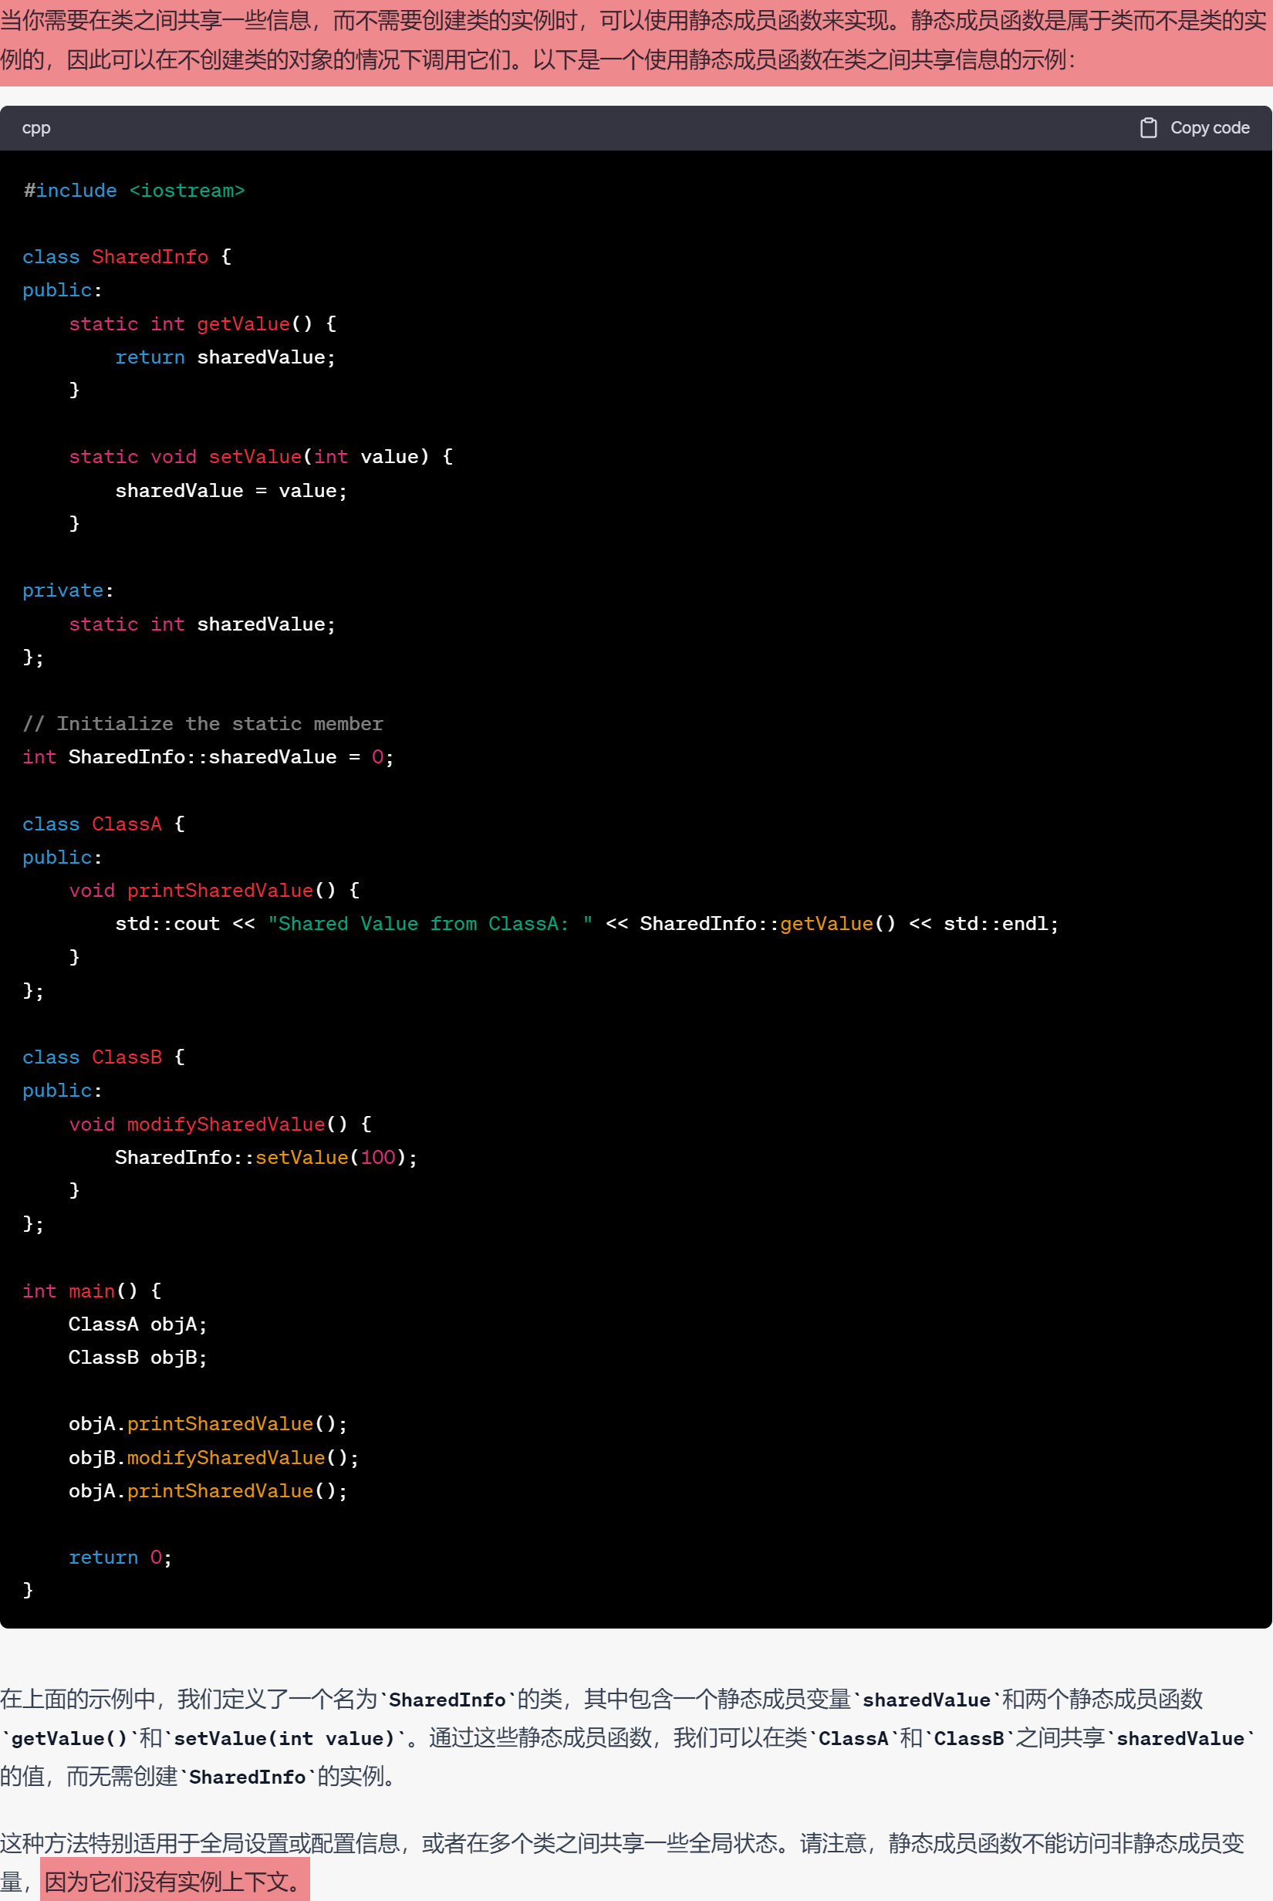Click 'class ClassB {' line

104,1057
